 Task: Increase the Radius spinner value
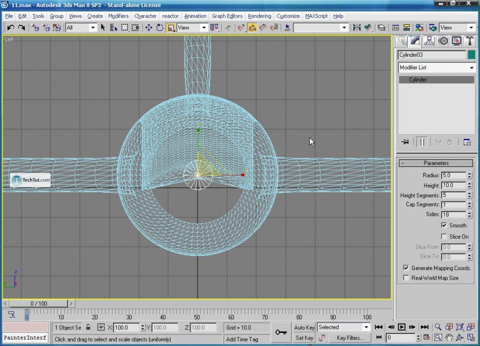pyautogui.click(x=469, y=174)
